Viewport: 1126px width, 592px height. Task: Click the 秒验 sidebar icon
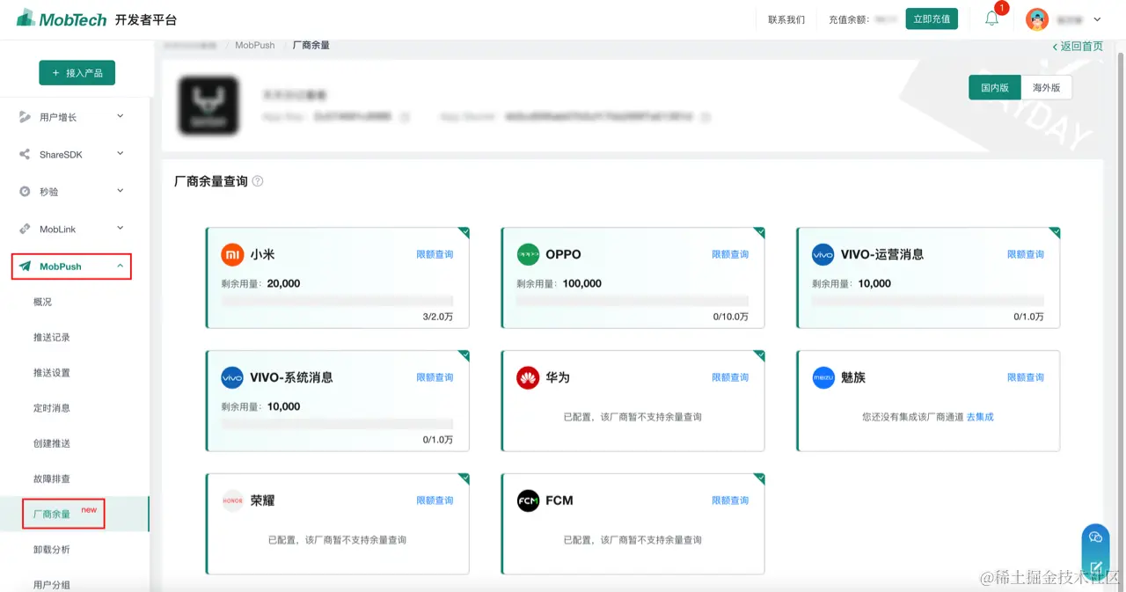[x=25, y=191]
